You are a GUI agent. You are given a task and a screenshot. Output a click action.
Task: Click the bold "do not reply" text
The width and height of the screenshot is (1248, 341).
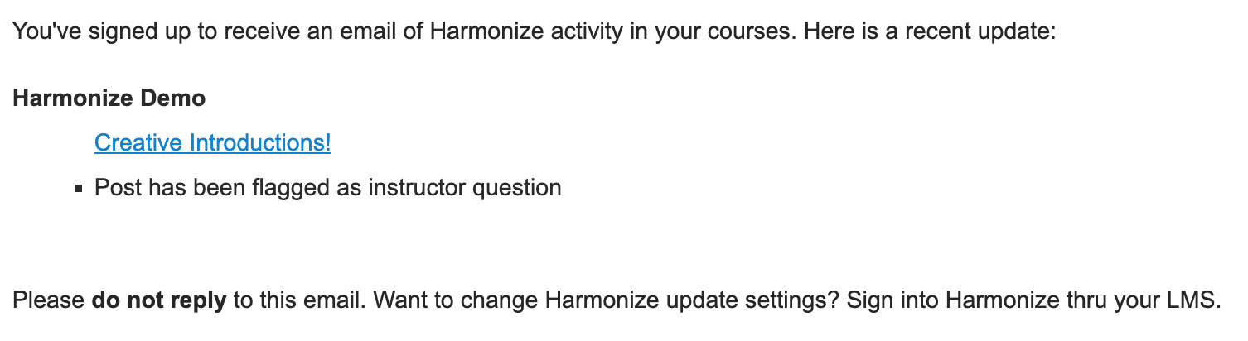pos(158,300)
